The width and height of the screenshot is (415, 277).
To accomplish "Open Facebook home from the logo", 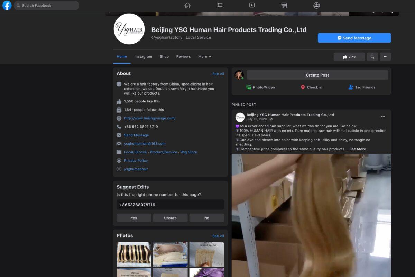I will pyautogui.click(x=7, y=6).
